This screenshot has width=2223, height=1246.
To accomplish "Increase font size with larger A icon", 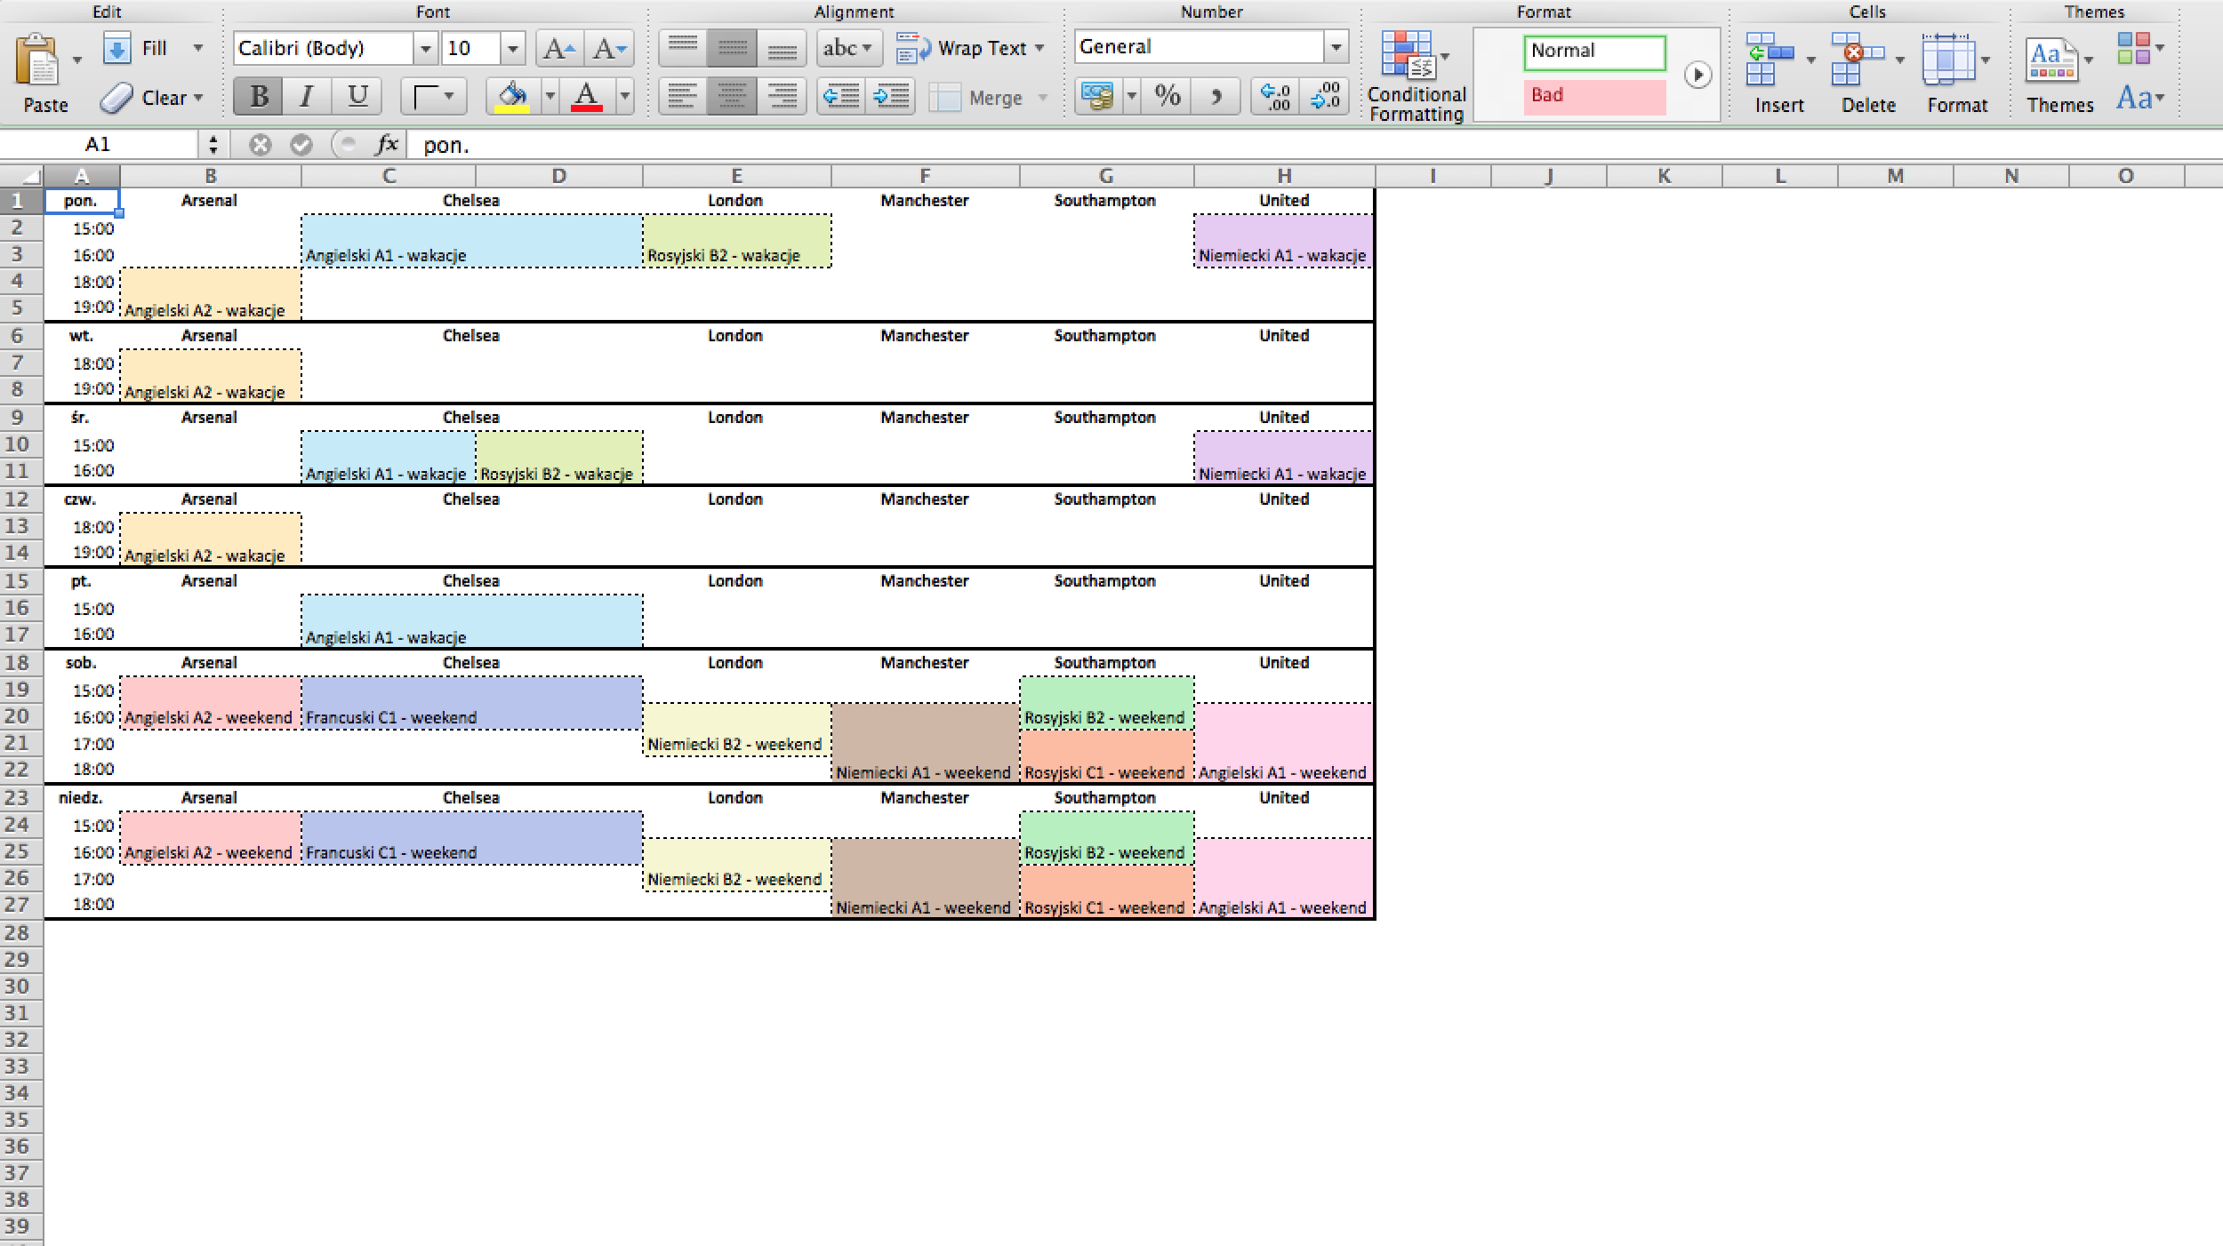I will tap(558, 48).
